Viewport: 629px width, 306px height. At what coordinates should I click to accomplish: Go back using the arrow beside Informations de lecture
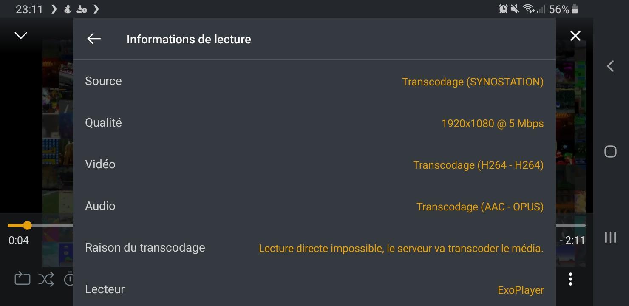tap(94, 39)
